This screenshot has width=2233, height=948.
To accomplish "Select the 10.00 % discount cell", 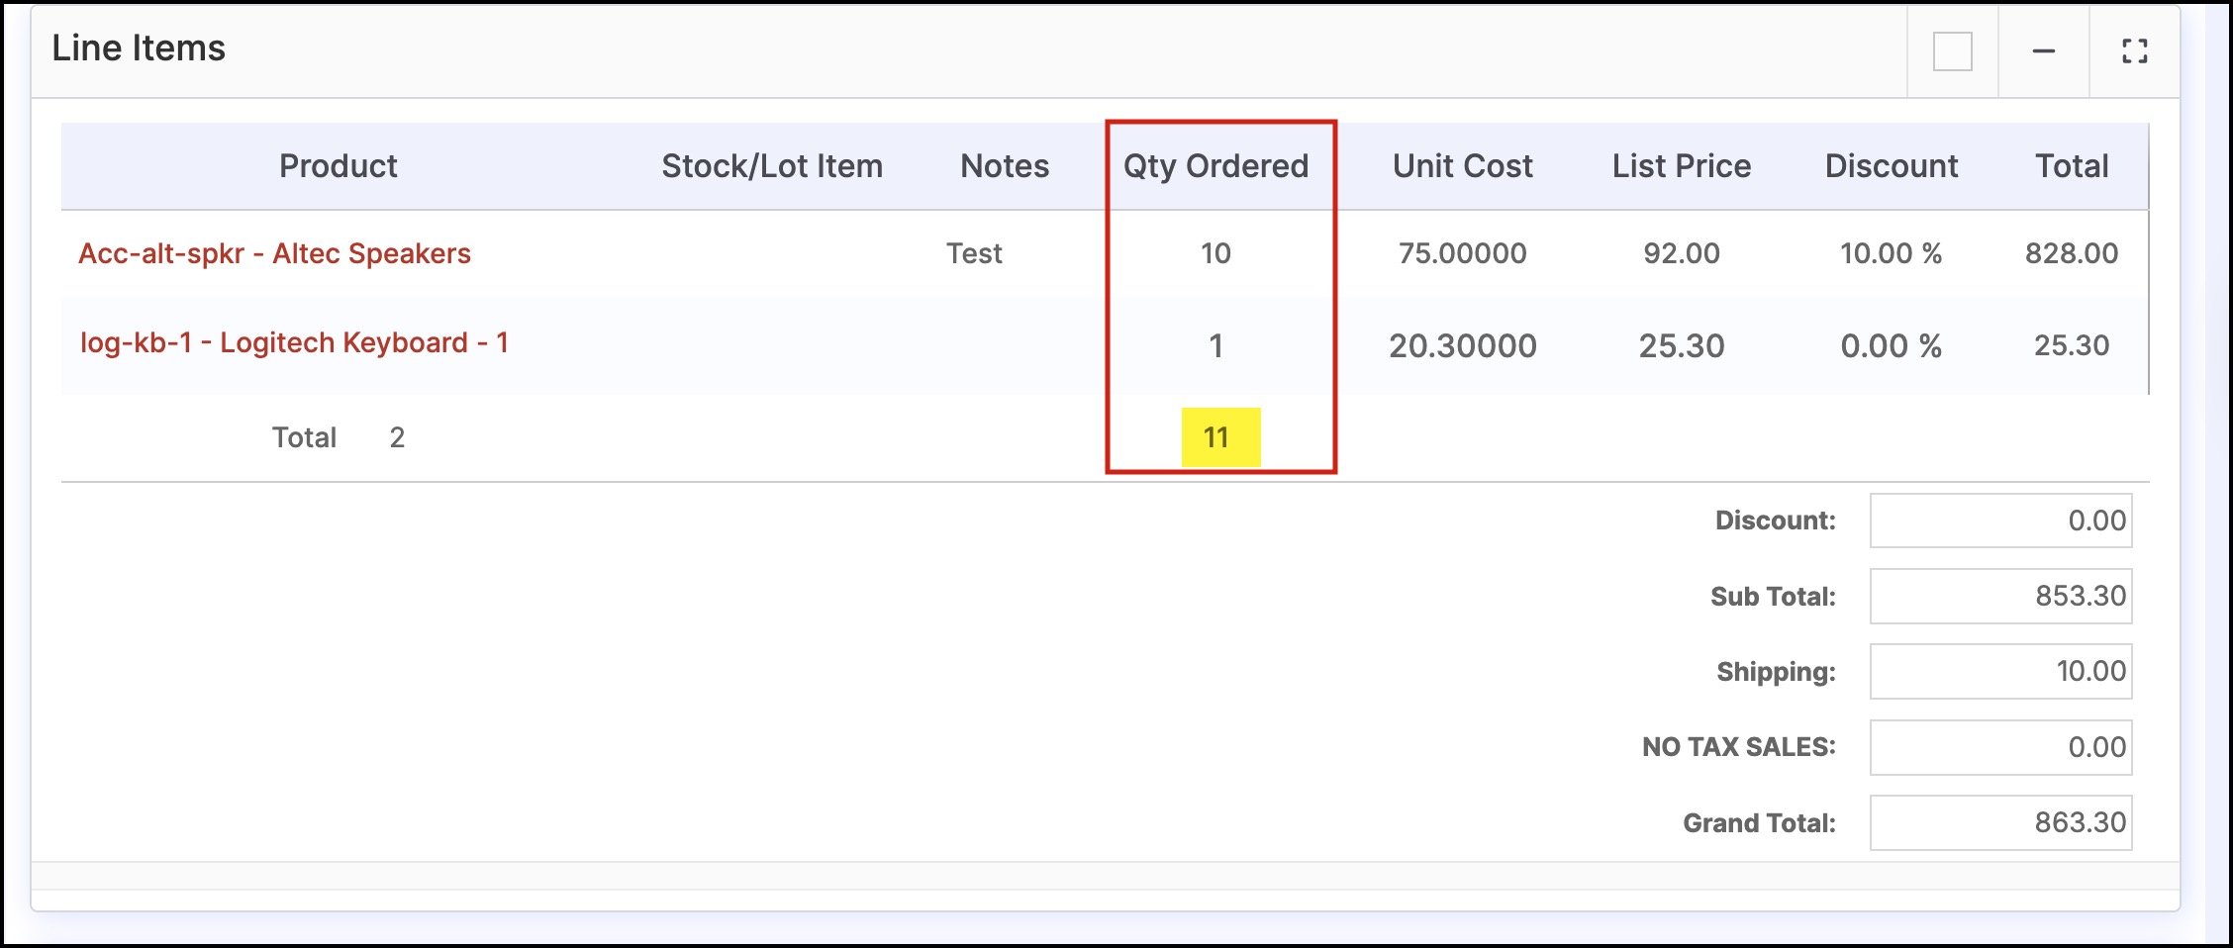I will [x=1891, y=253].
